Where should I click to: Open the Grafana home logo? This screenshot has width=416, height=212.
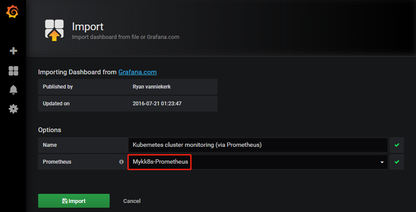13,12
